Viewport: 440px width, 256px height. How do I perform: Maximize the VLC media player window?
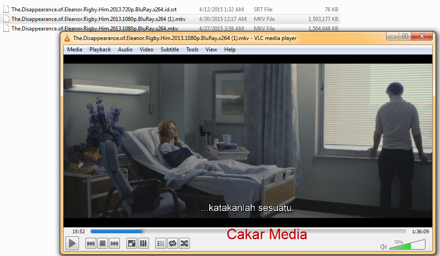pyautogui.click(x=405, y=36)
